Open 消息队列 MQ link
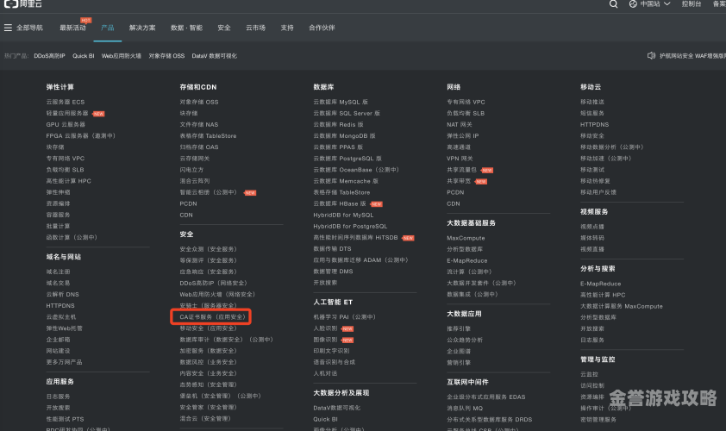 click(x=465, y=409)
